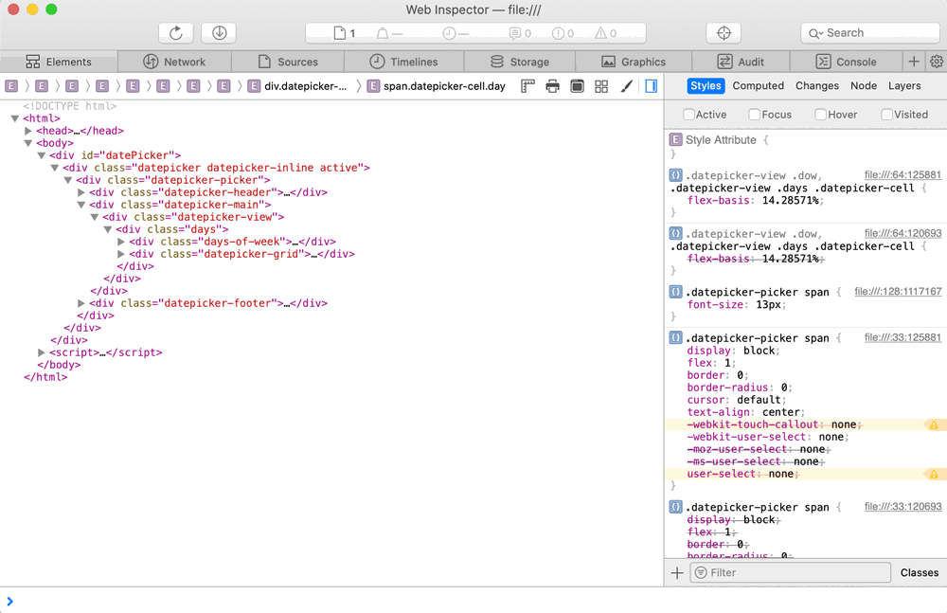Click the rule icon beside font-size span rule
947x613 pixels.
click(676, 292)
